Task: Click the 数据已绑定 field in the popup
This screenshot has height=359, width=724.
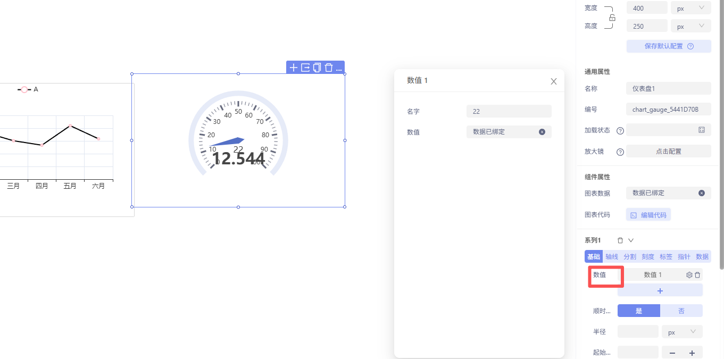Action: point(509,132)
